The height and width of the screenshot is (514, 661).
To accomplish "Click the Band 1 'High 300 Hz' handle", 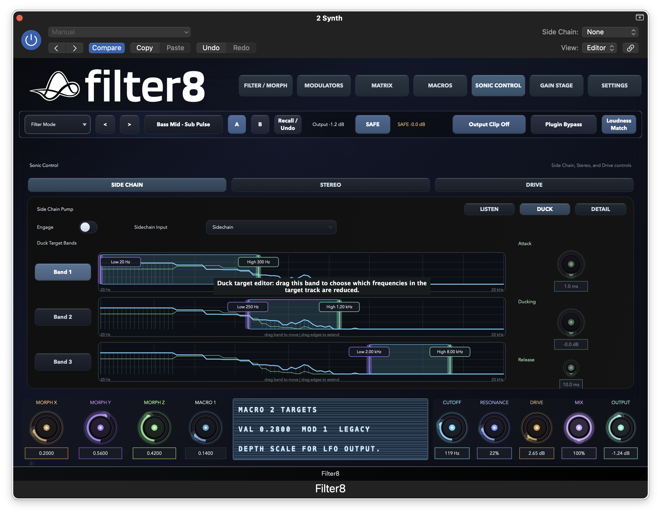I will [258, 262].
